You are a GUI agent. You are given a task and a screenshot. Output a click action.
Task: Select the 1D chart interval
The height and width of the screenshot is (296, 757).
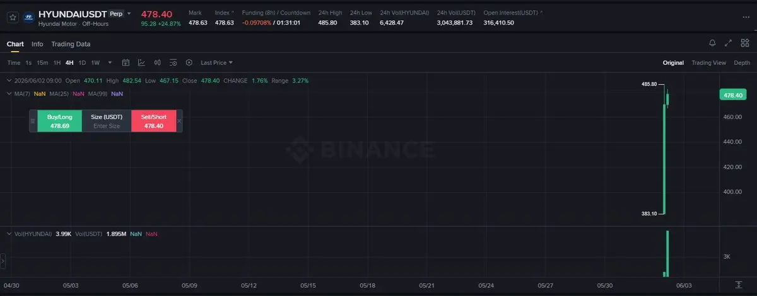point(82,63)
